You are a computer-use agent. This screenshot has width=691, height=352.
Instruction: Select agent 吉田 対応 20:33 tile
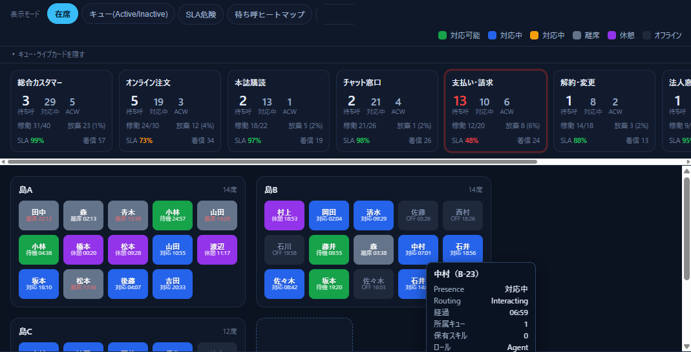(173, 284)
